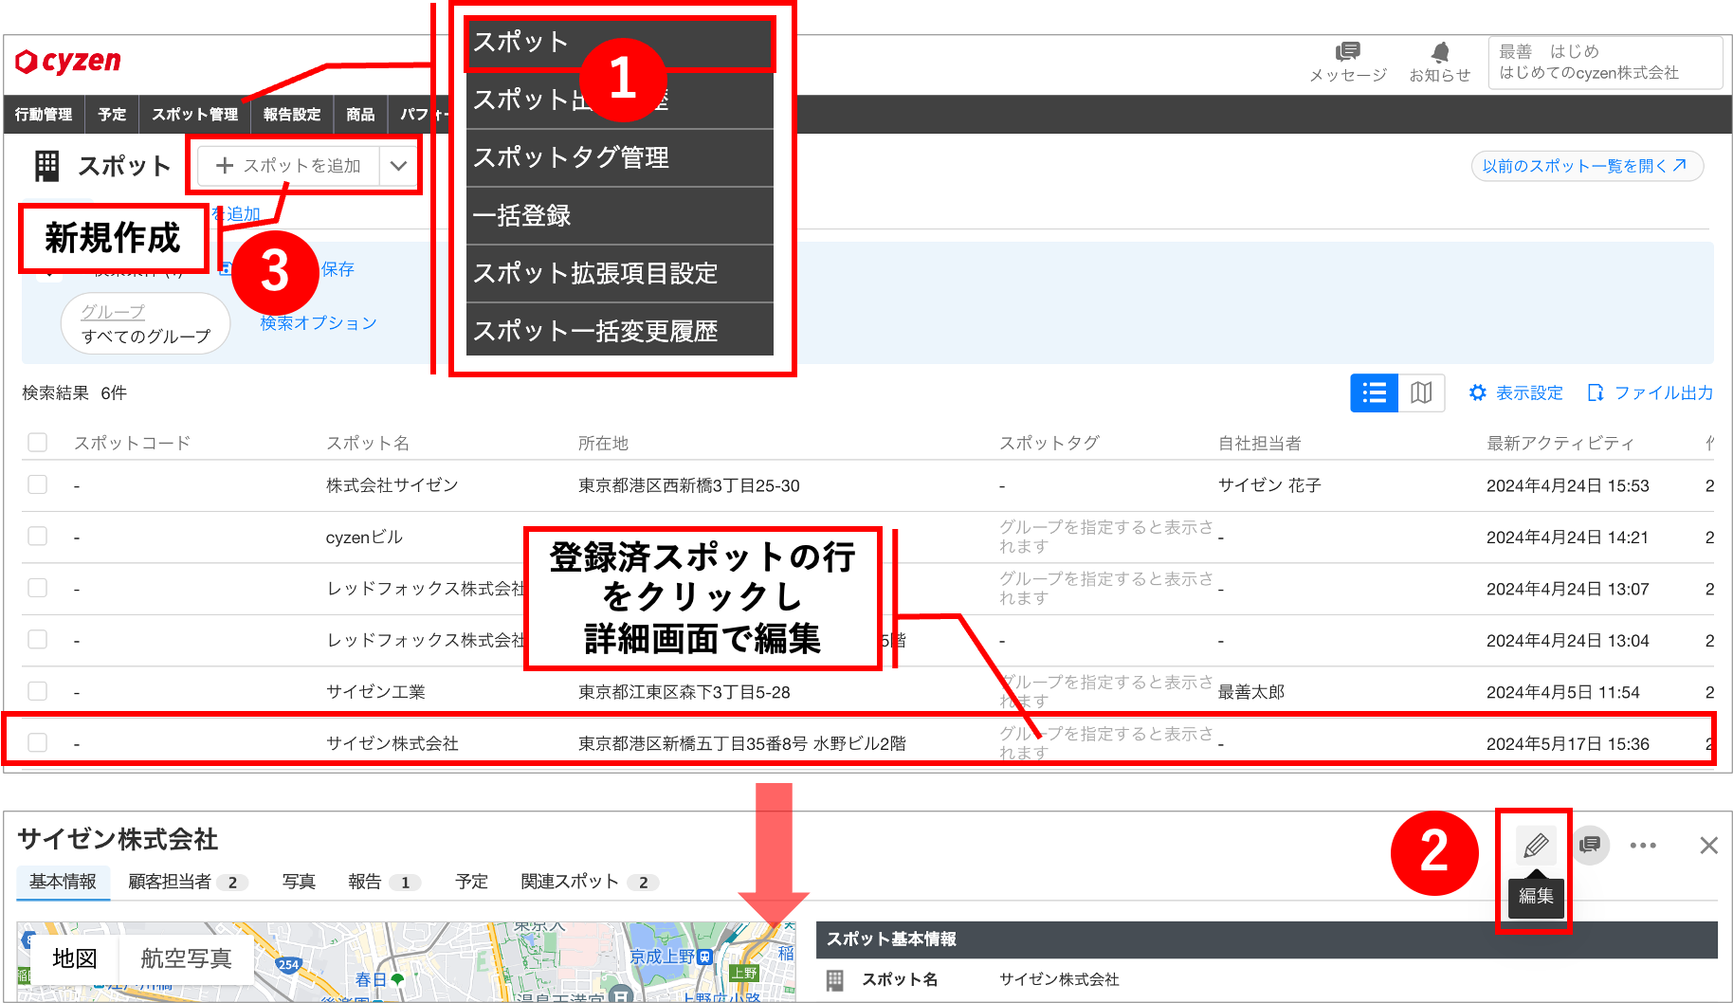Open the cyzenビル spot row
This screenshot has width=1733, height=1003.
867,537
